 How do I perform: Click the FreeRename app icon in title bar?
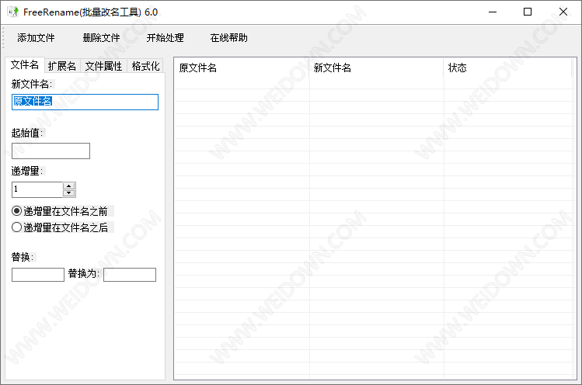pyautogui.click(x=13, y=12)
